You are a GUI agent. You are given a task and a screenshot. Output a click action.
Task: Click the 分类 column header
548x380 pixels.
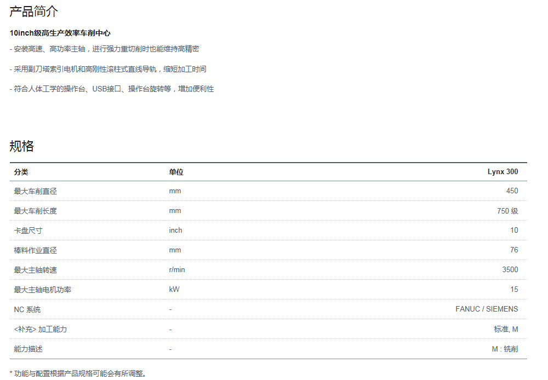coord(21,172)
